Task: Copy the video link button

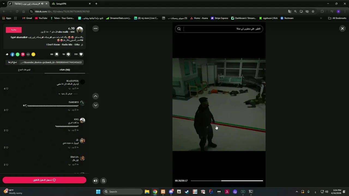Action: click(x=12, y=62)
